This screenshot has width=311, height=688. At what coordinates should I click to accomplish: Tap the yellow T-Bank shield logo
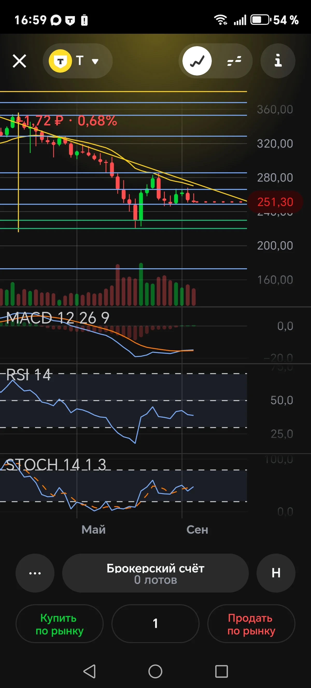tap(60, 61)
